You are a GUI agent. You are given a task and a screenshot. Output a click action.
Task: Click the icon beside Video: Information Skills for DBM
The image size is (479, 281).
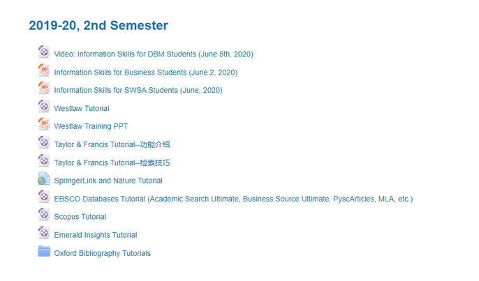(44, 52)
